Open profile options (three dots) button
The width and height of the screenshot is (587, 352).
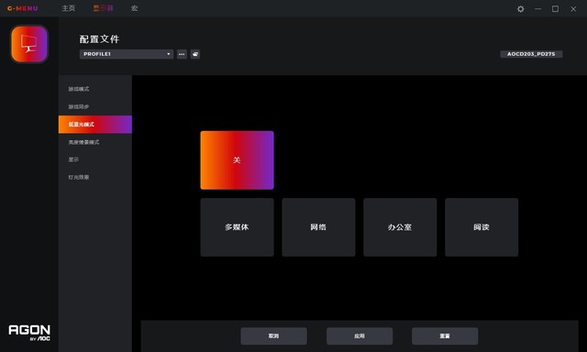click(182, 54)
